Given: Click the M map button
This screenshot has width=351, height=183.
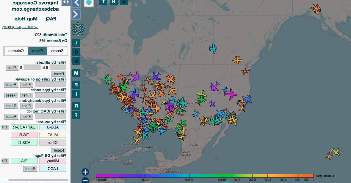Looking at the screenshot, I should pos(76,73).
